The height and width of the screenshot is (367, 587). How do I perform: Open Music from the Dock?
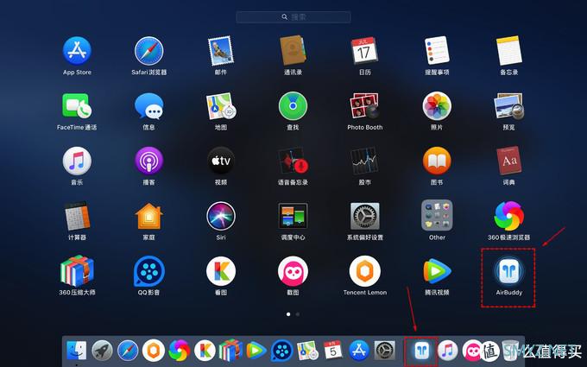(x=448, y=351)
